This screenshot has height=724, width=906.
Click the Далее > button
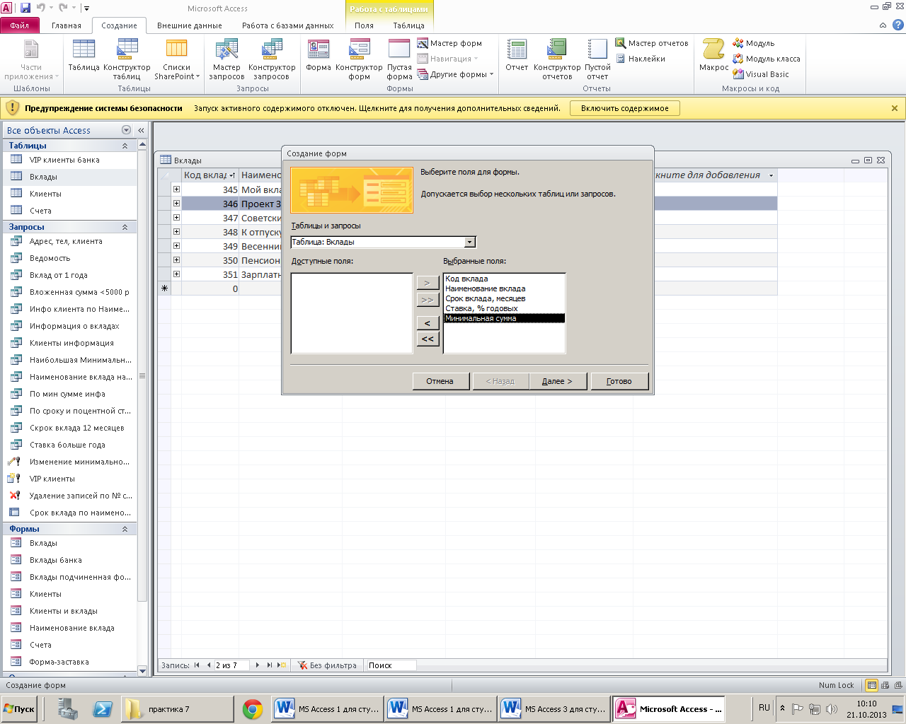tap(557, 381)
